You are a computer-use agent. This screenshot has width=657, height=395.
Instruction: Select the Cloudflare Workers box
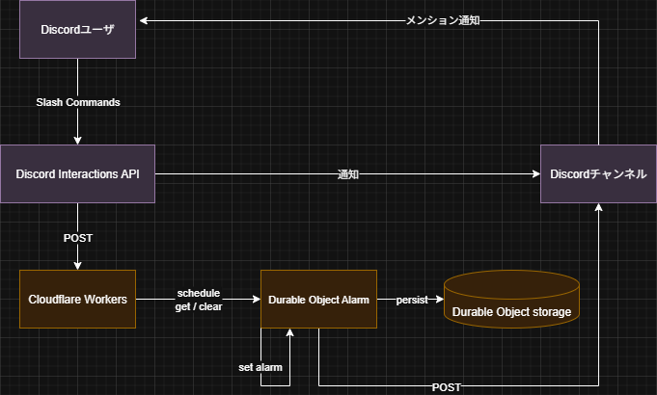[77, 300]
